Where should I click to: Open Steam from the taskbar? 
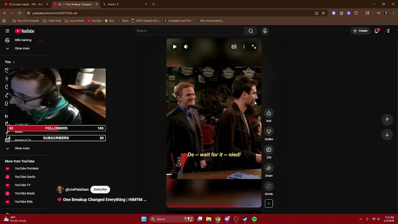[245, 219]
